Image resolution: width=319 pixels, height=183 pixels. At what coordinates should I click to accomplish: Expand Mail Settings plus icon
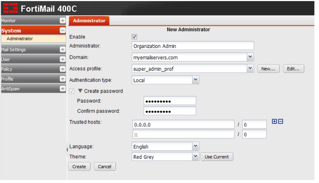pos(63,49)
